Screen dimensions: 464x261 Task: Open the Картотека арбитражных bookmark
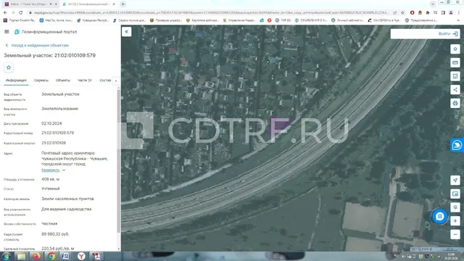coord(202,20)
